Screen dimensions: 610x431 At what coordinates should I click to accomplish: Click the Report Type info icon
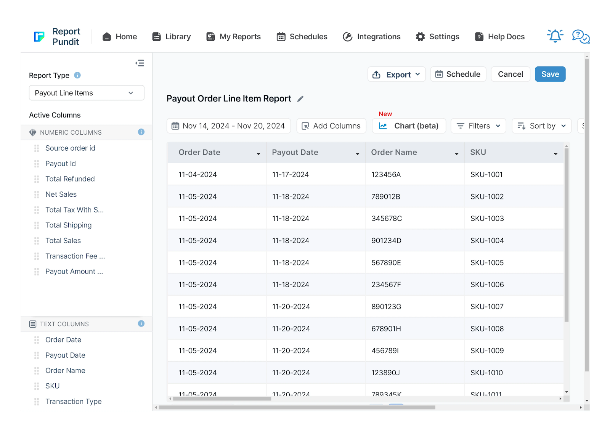click(77, 75)
